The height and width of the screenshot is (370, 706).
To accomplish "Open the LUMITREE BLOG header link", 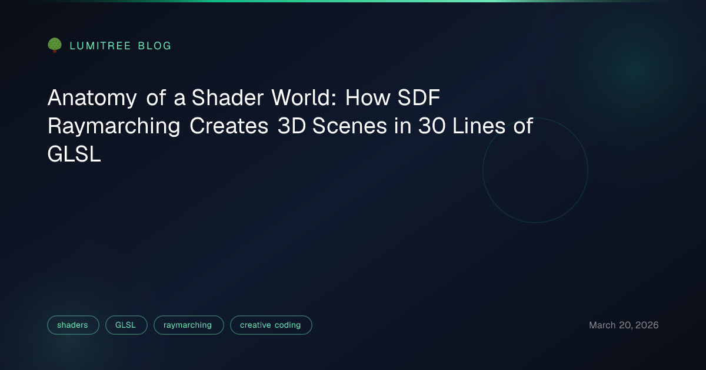I will point(121,46).
